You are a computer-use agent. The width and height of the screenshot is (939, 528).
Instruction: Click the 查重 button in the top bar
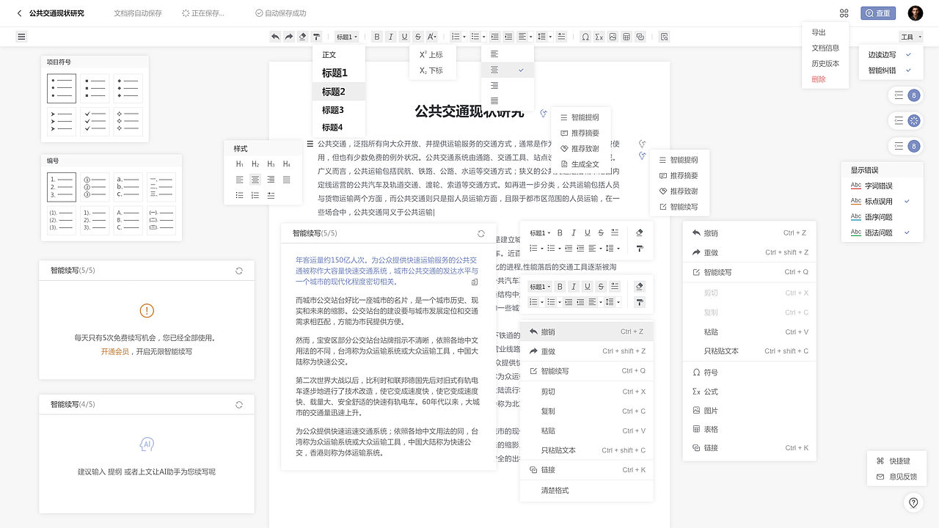click(878, 12)
